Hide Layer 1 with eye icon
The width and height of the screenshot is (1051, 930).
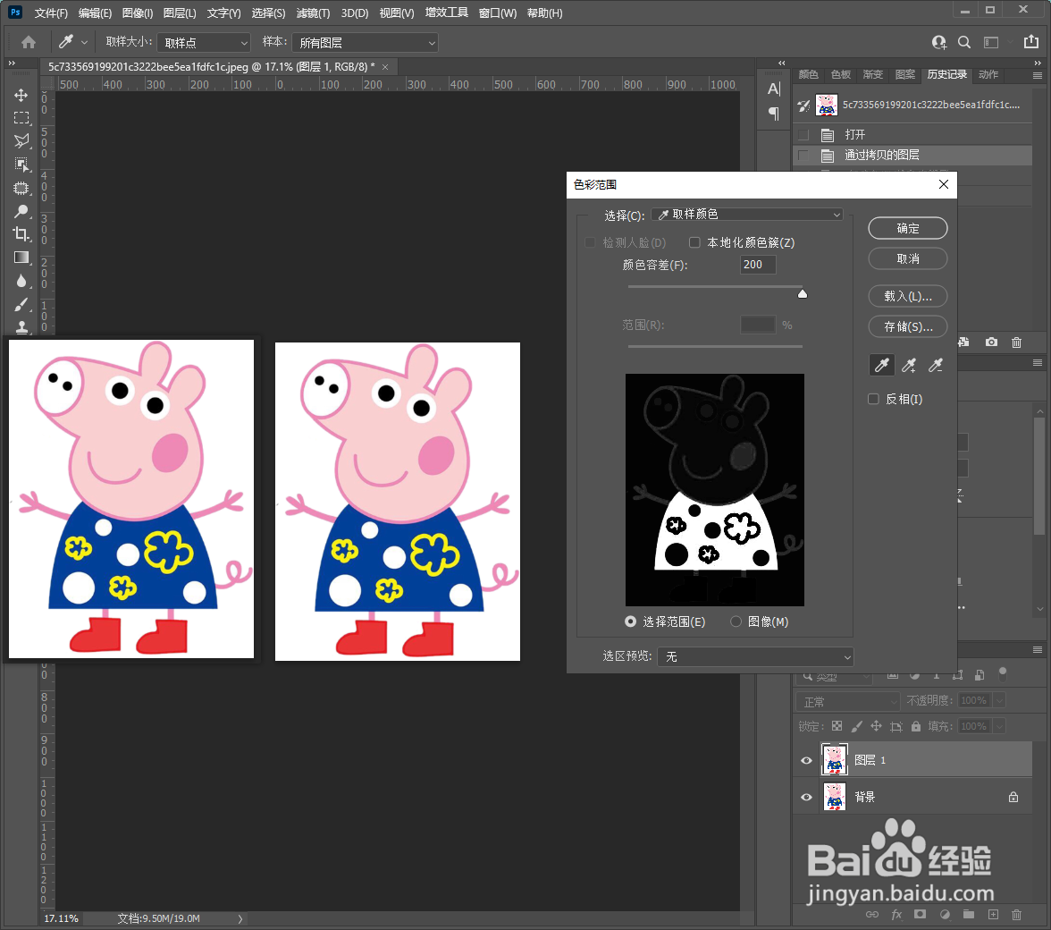tap(806, 760)
